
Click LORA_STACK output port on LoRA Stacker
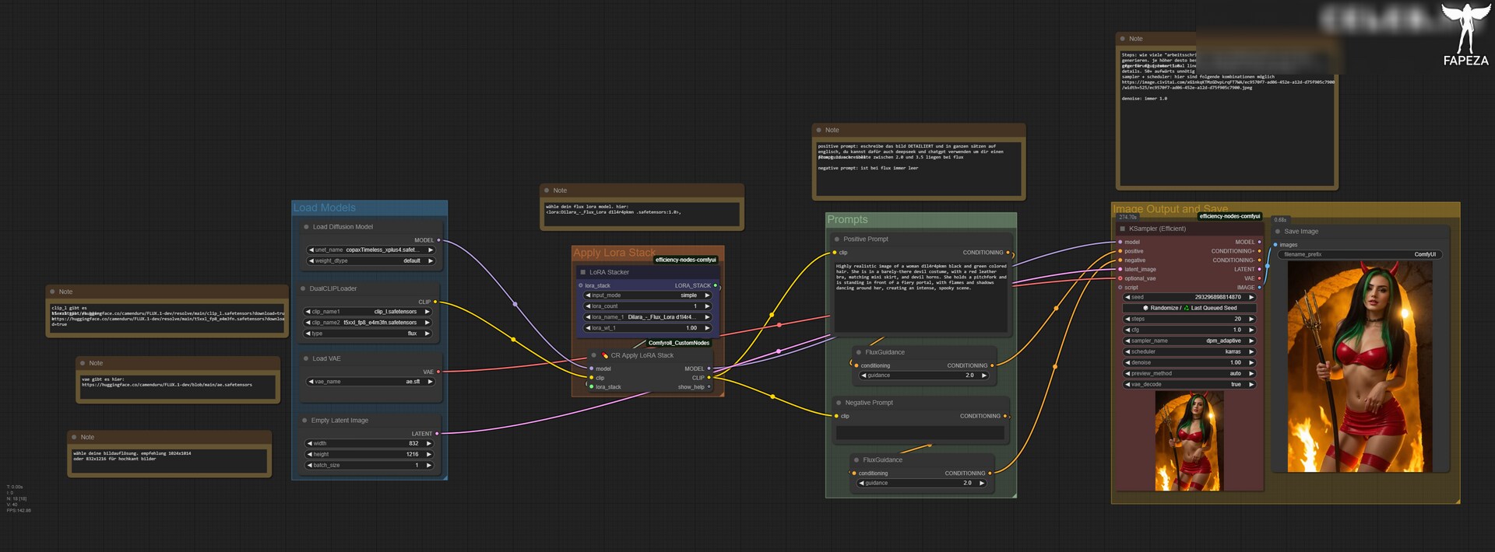[716, 285]
